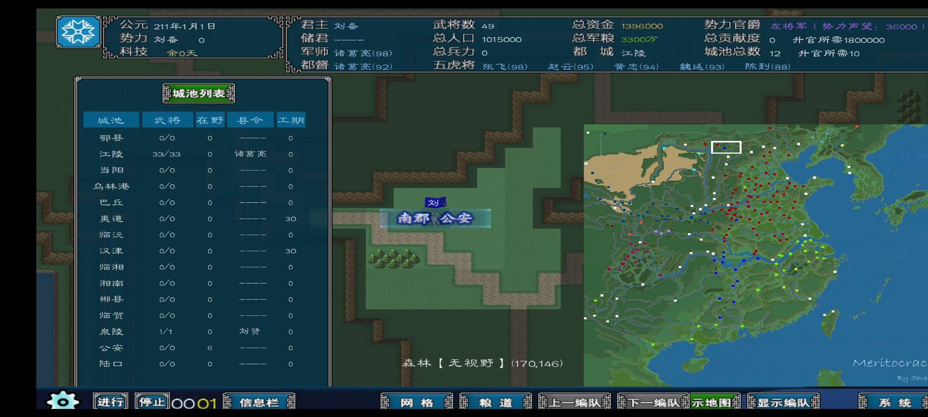Open settings with the gear icon
Image resolution: width=928 pixels, height=417 pixels.
63,401
